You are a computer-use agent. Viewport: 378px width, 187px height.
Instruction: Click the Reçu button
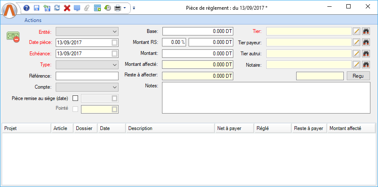358,76
